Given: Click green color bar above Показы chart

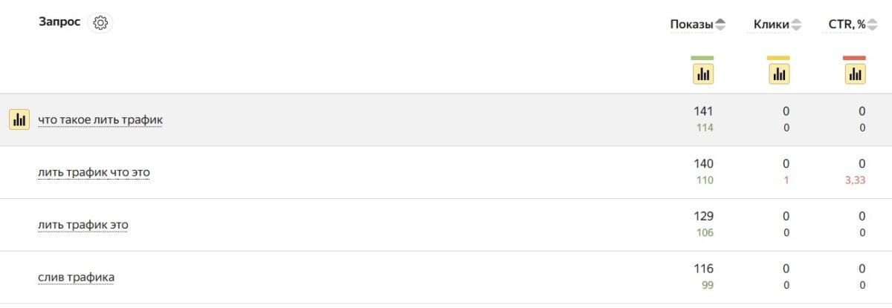Looking at the screenshot, I should point(702,57).
